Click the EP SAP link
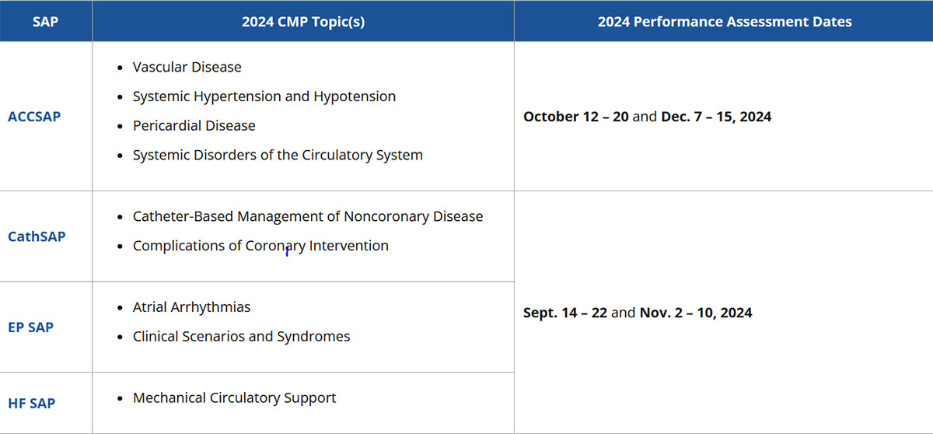933x434 pixels. coord(31,327)
